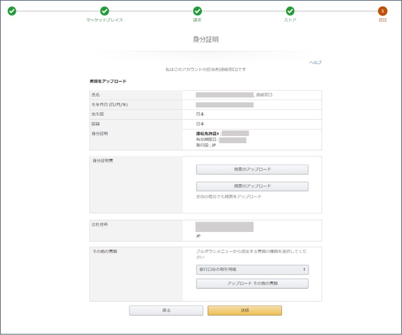
Task: Click the 前面のアップロード button
Action: tap(252, 170)
